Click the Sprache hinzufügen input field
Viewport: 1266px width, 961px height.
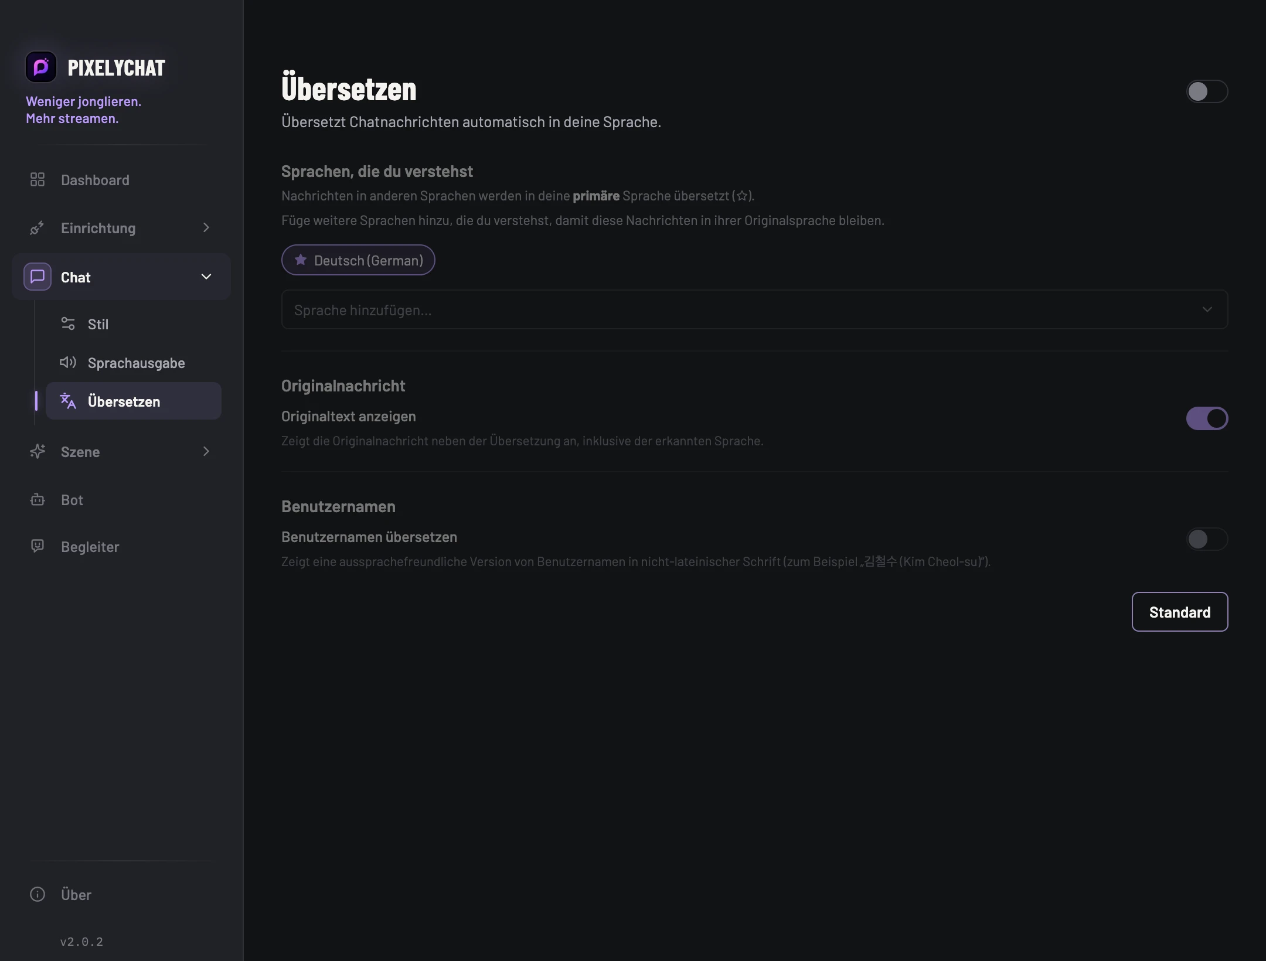tap(754, 309)
